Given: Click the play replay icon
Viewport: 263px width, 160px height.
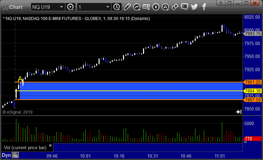Looking at the screenshot, I should point(156,7).
